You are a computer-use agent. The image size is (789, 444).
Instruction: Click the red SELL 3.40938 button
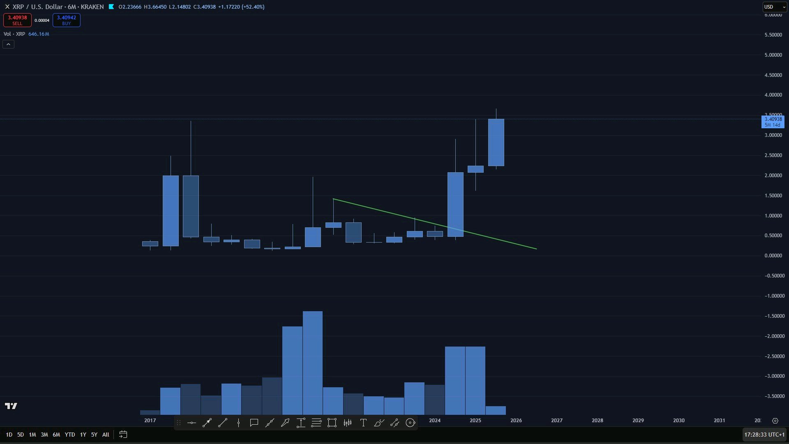[17, 20]
